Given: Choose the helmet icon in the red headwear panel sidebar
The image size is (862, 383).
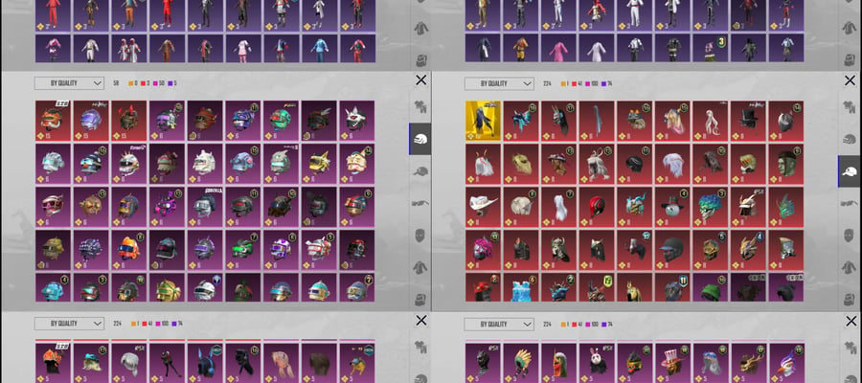Looking at the screenshot, I should coord(850,139).
